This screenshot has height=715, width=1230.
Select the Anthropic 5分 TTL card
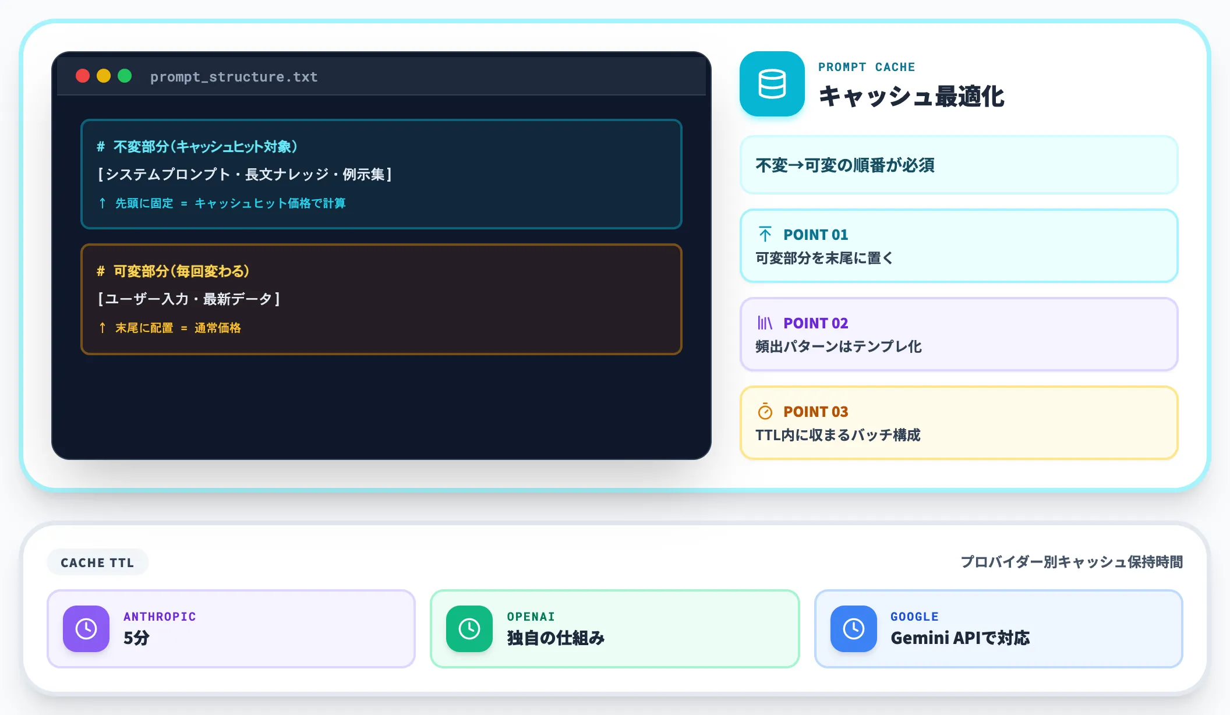(x=231, y=629)
